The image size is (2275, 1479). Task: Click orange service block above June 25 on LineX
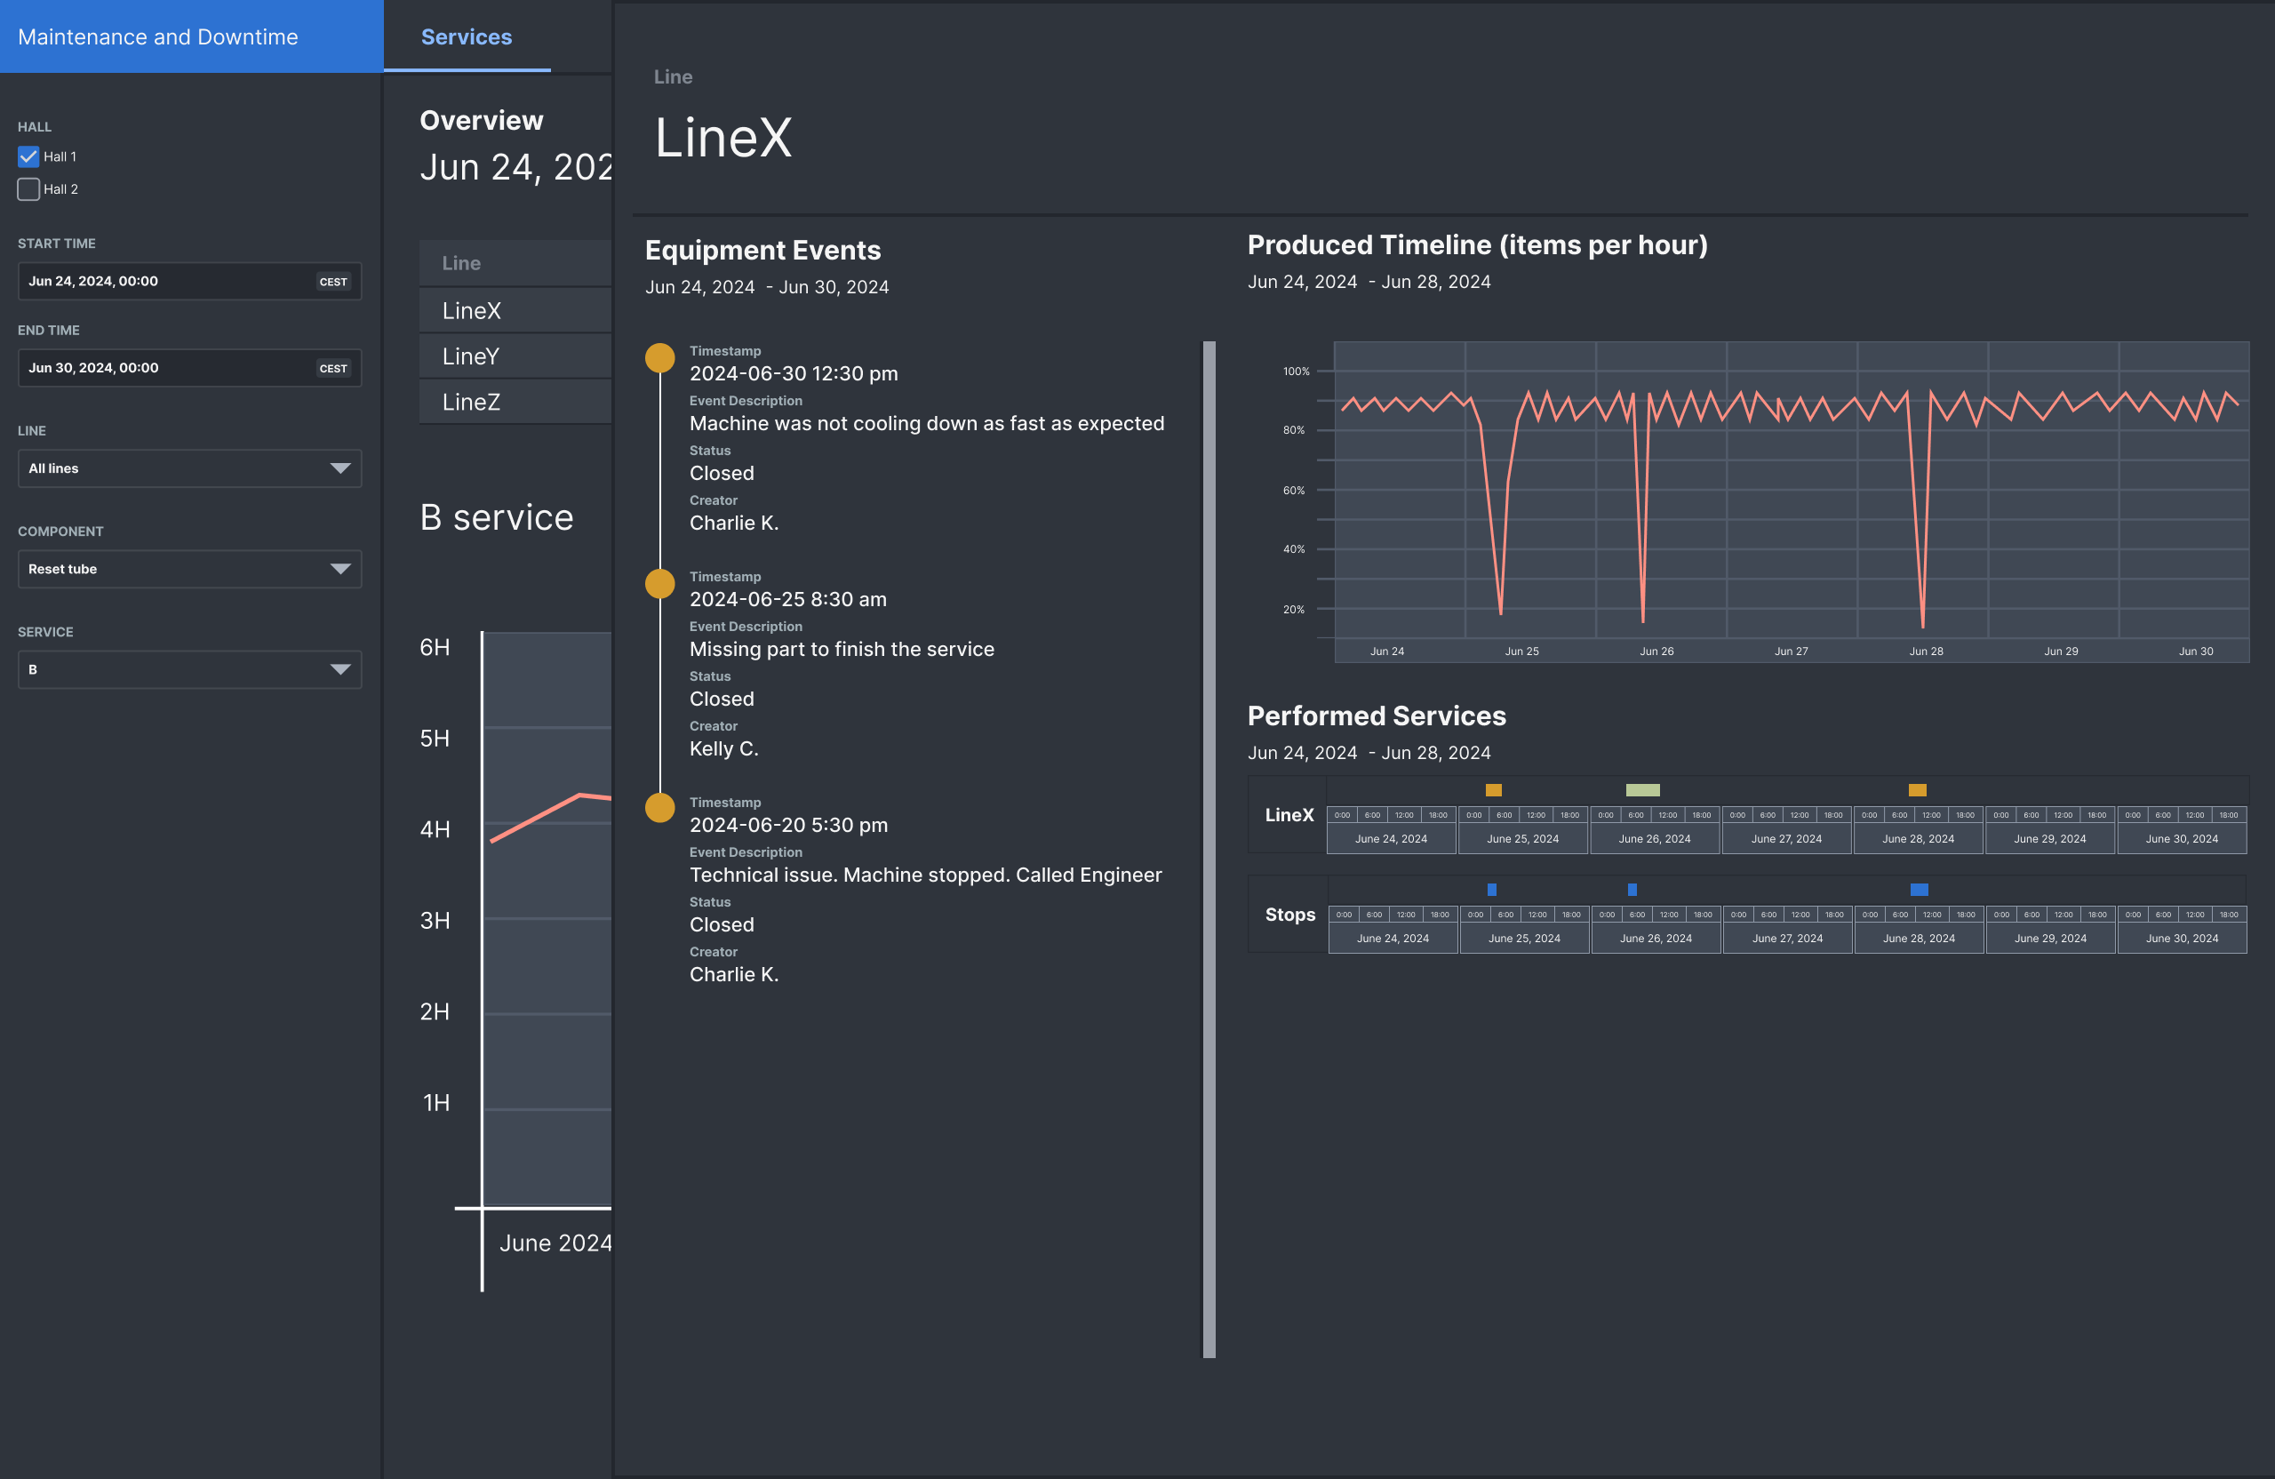click(1493, 789)
